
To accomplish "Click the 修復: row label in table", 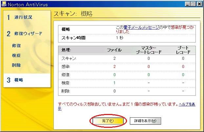I will point(66,75).
